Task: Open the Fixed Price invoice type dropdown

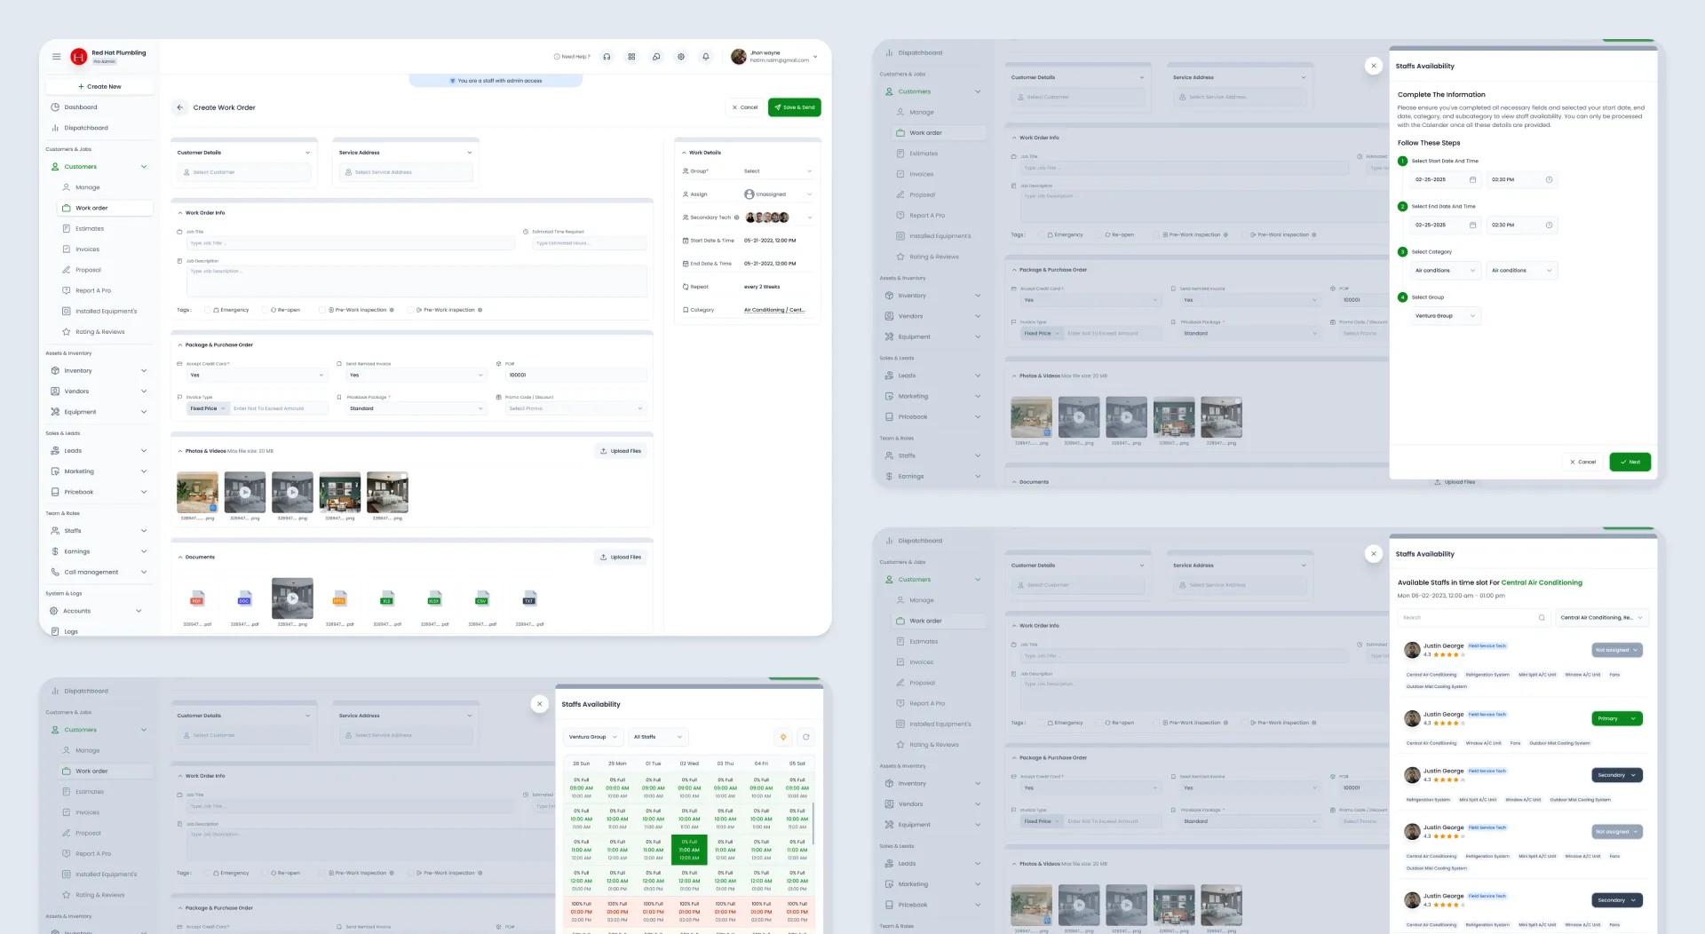Action: (208, 409)
